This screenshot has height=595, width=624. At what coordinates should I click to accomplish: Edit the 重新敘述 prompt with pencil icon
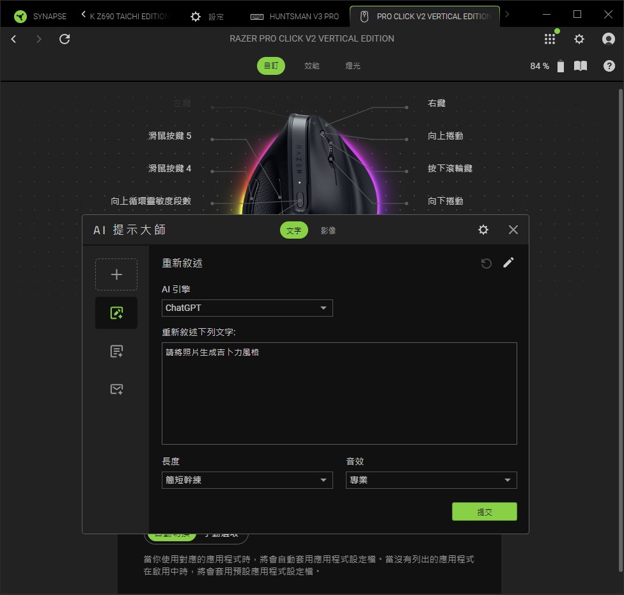click(x=508, y=263)
